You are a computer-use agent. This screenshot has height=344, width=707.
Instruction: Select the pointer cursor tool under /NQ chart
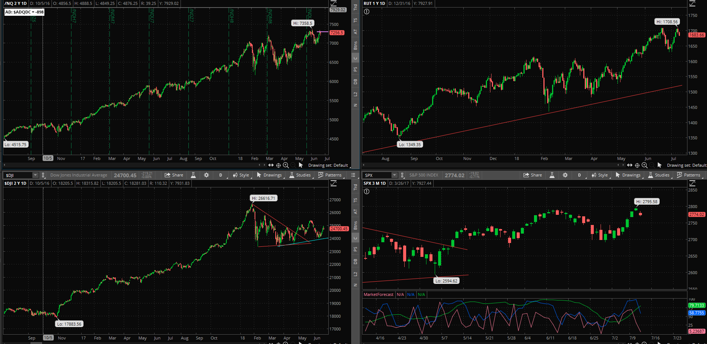pos(300,165)
